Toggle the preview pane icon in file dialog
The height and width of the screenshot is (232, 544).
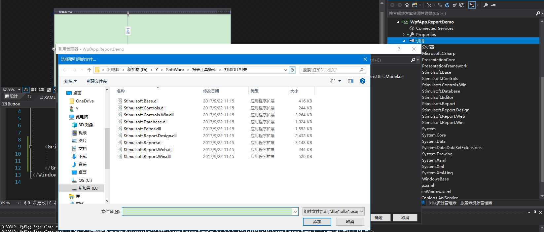(351, 81)
